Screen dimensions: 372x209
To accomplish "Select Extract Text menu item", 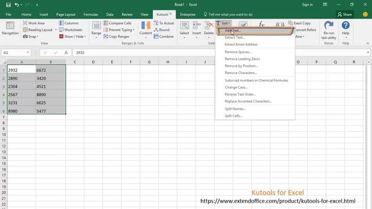I will [255, 37].
